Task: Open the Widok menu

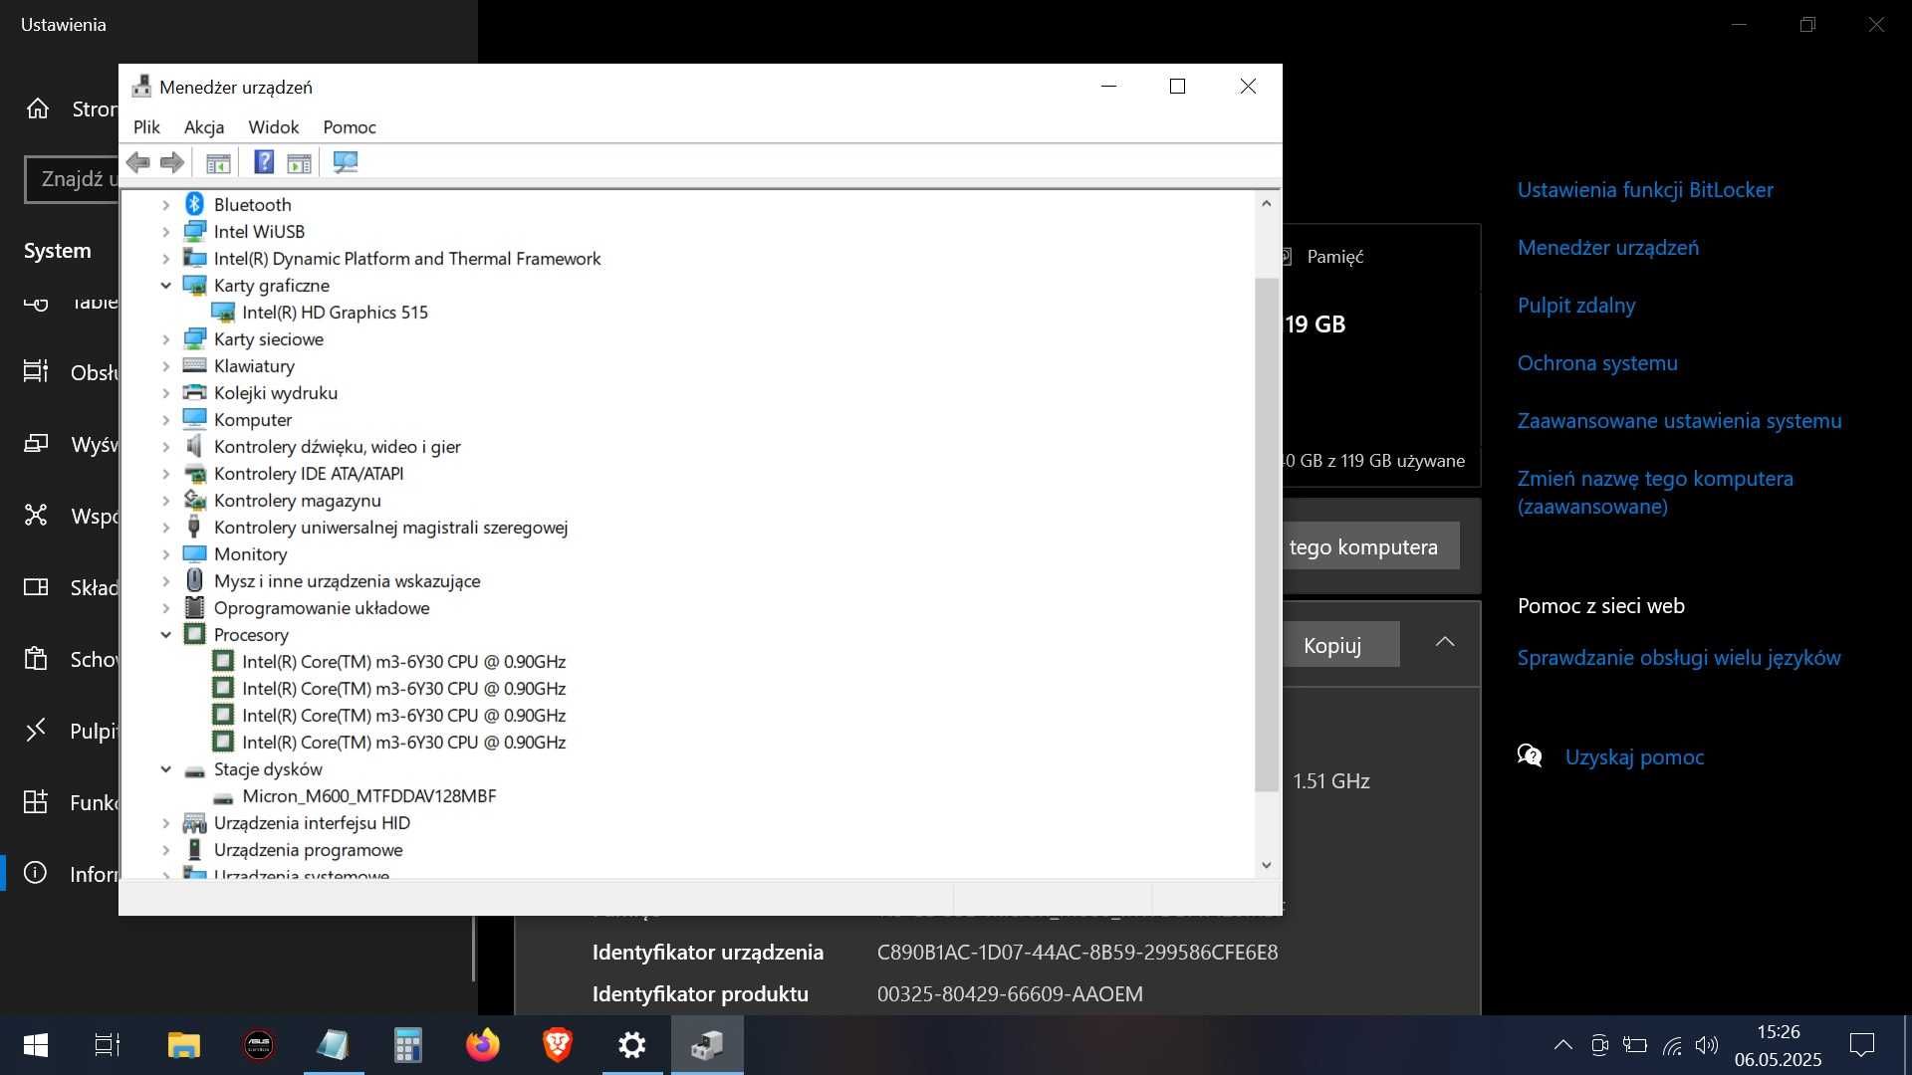Action: (x=274, y=127)
